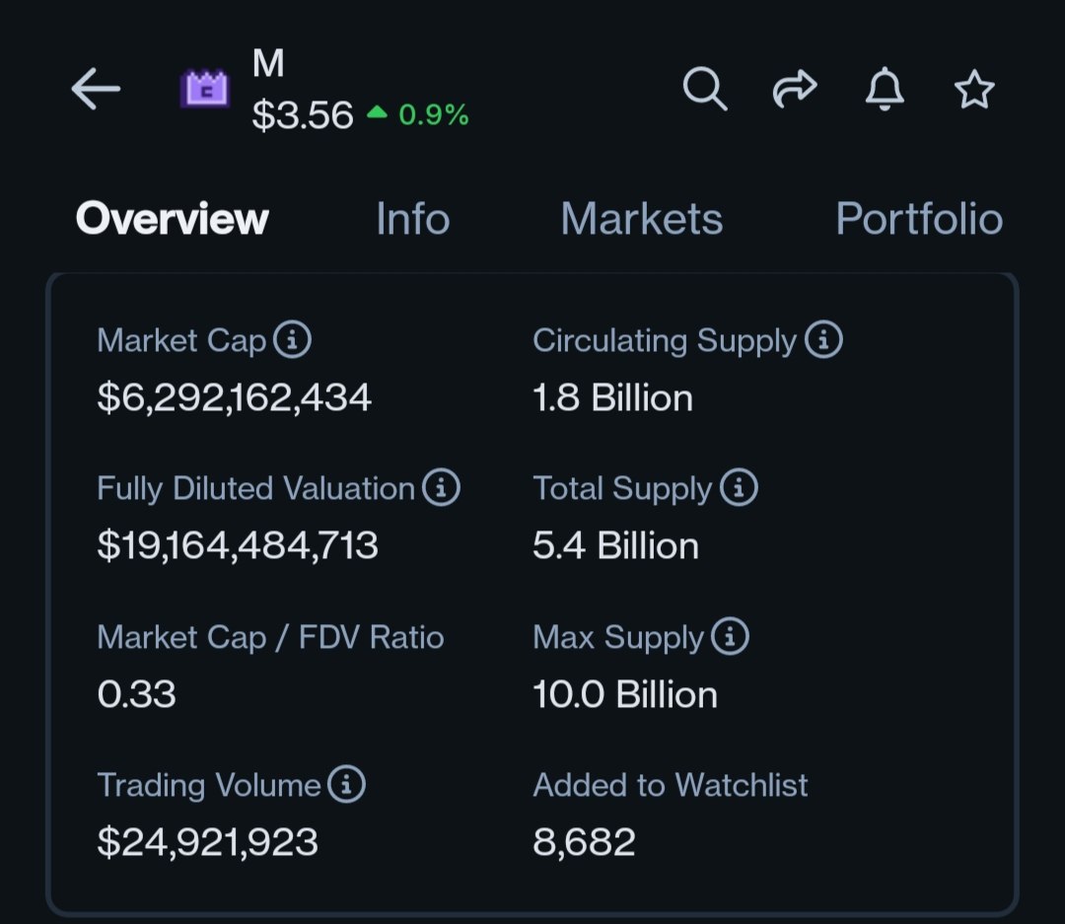Switch to the Markets tab
Screen dimensions: 1065x924
641,219
